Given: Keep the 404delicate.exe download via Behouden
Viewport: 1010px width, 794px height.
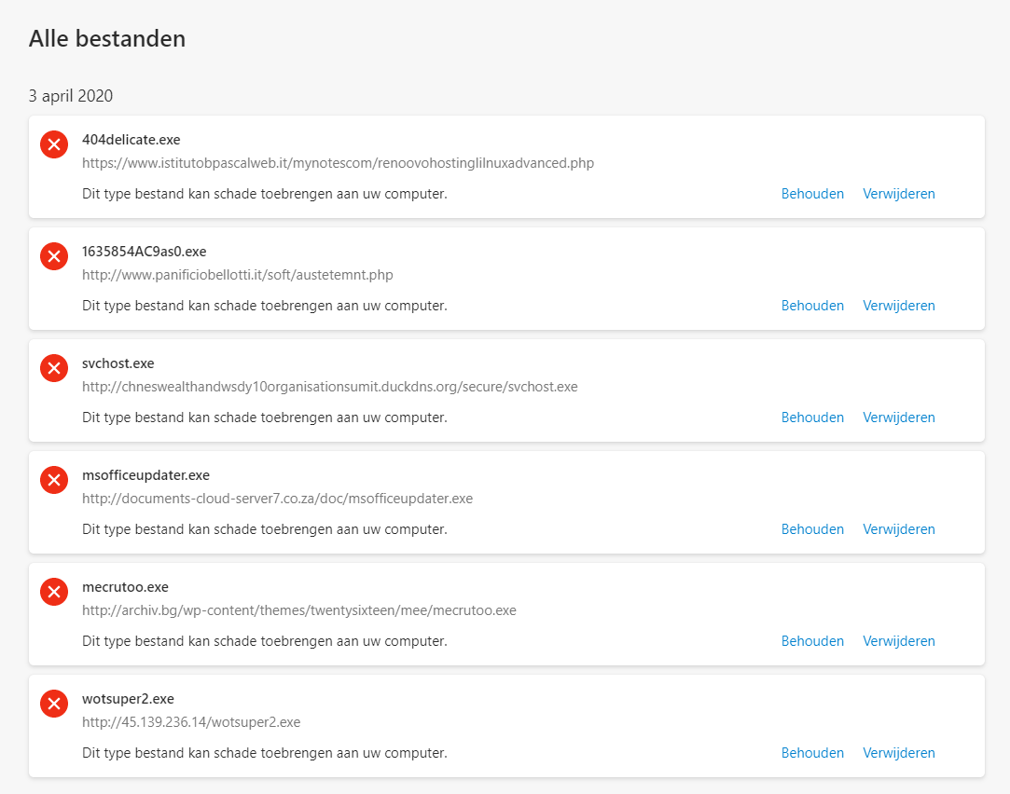Looking at the screenshot, I should pyautogui.click(x=812, y=194).
